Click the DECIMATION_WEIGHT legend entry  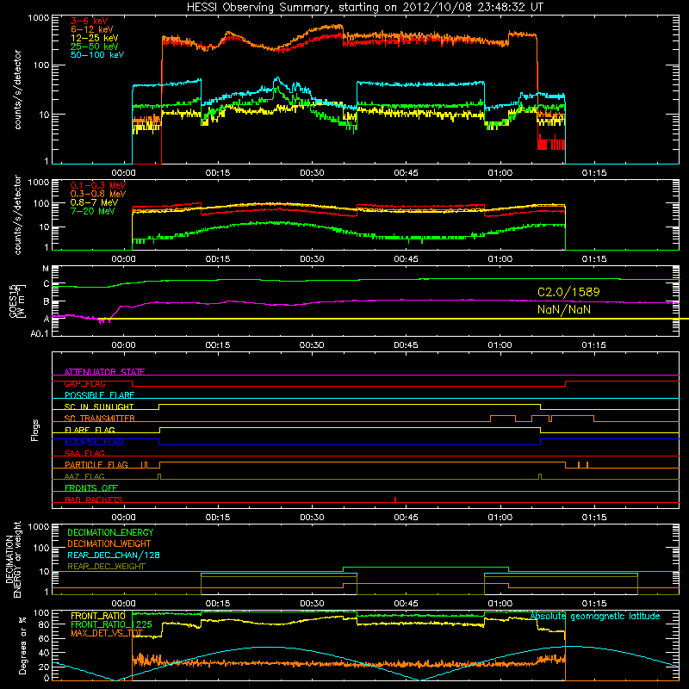[109, 544]
